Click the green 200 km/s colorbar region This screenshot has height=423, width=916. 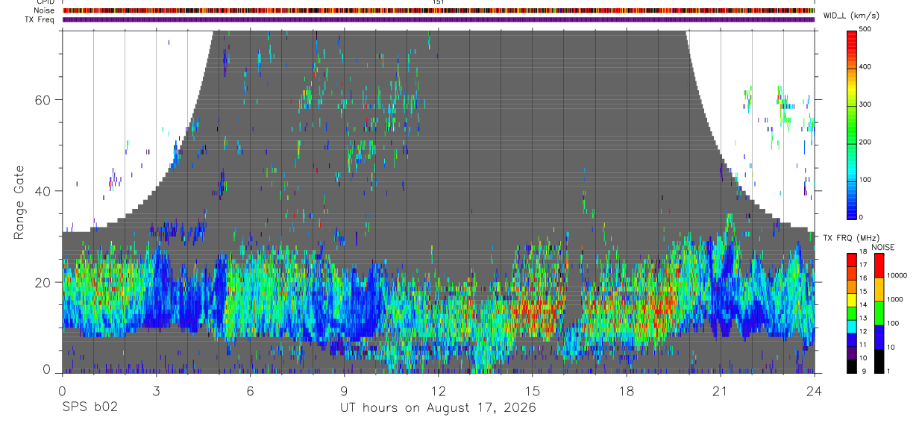[x=852, y=142]
